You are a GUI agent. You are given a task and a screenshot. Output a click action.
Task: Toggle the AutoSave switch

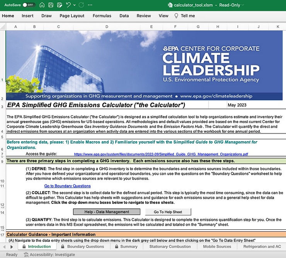click(x=29, y=5)
